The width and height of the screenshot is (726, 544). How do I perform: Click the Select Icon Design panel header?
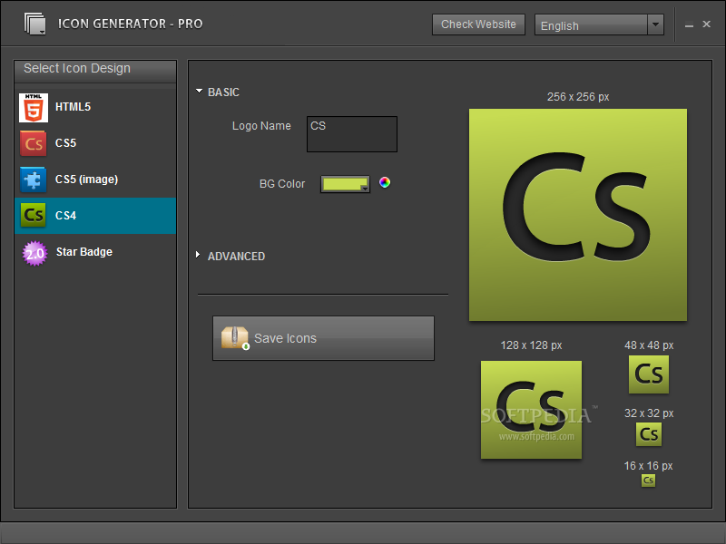[x=95, y=71]
